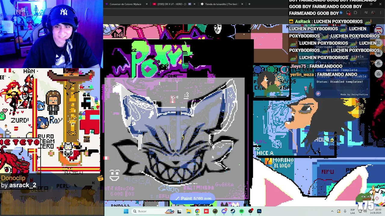The height and width of the screenshot is (216, 385).
Task: Open the ESP LAA language switcher
Action: [353, 211]
